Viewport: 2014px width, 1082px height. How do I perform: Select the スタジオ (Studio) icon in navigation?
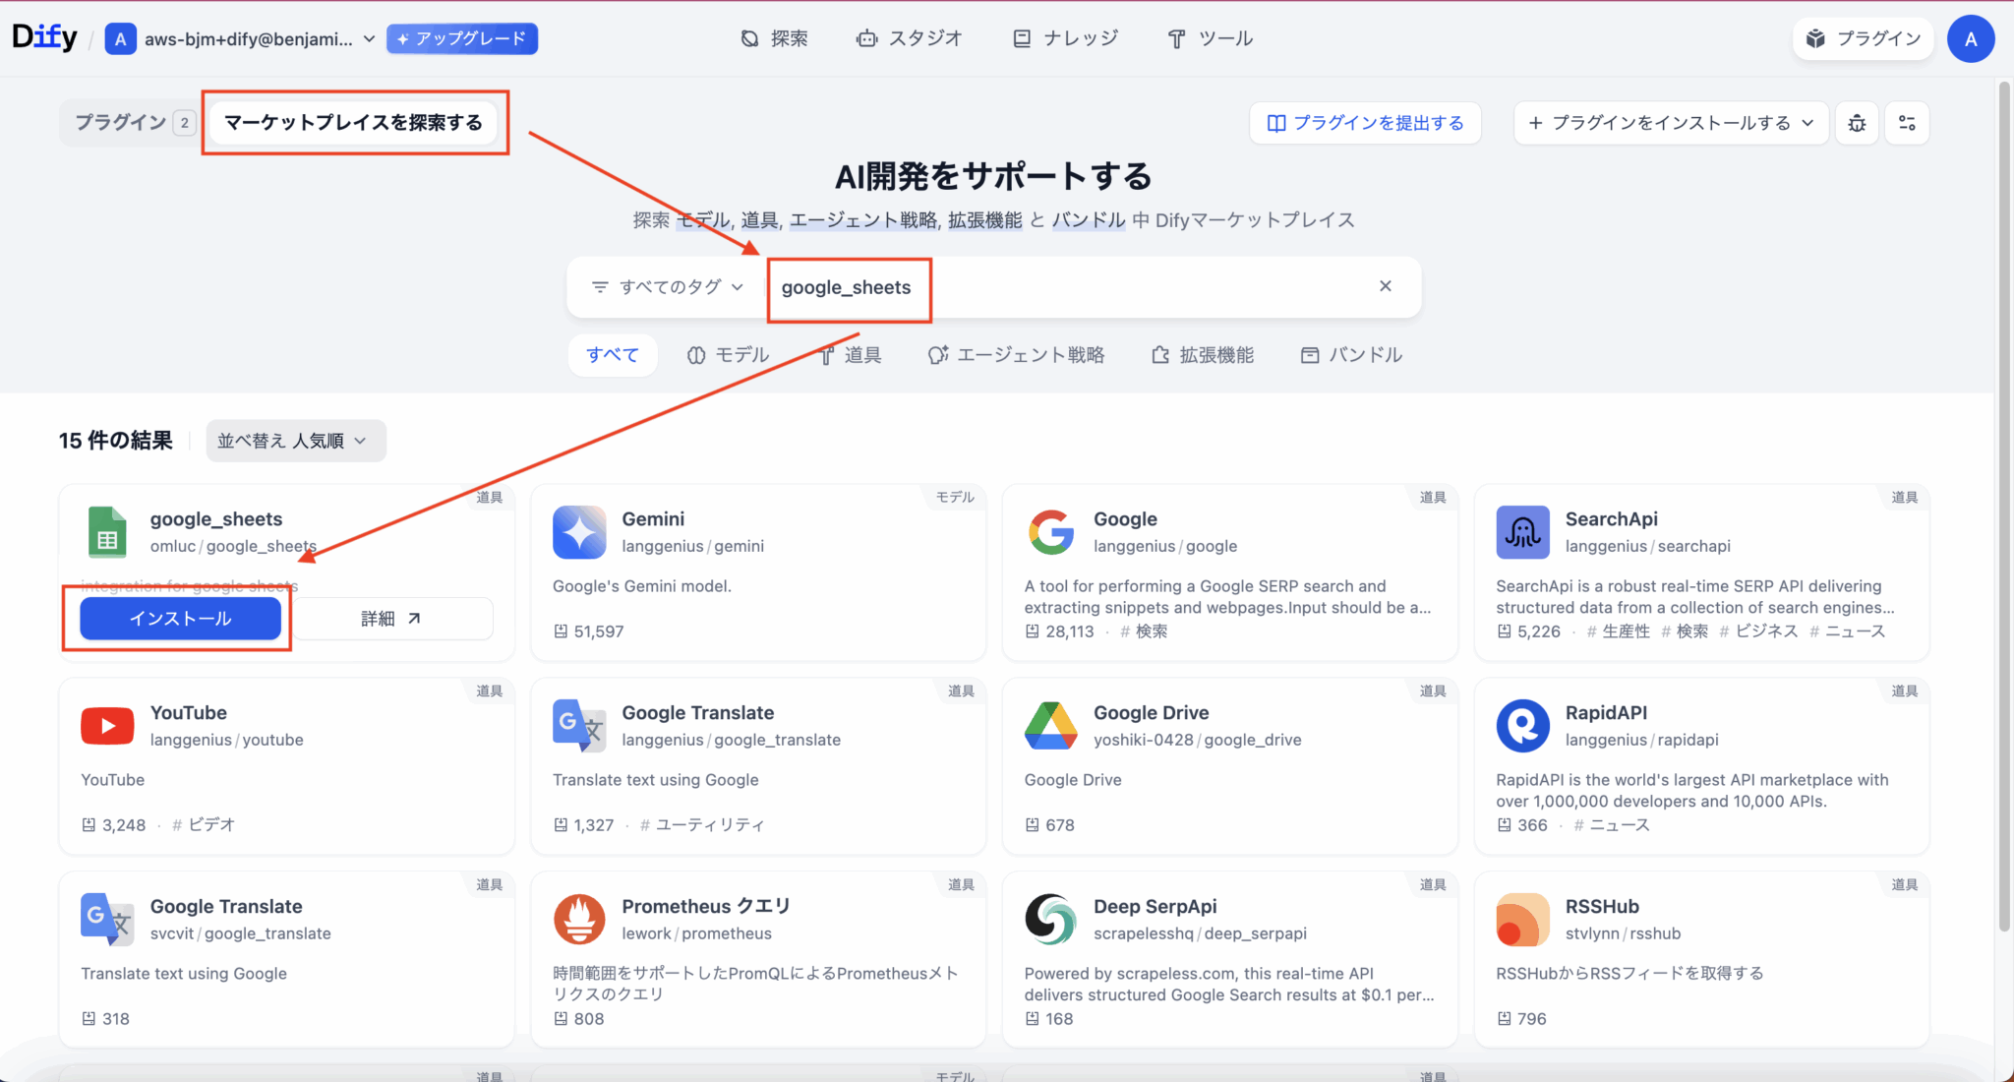[866, 37]
